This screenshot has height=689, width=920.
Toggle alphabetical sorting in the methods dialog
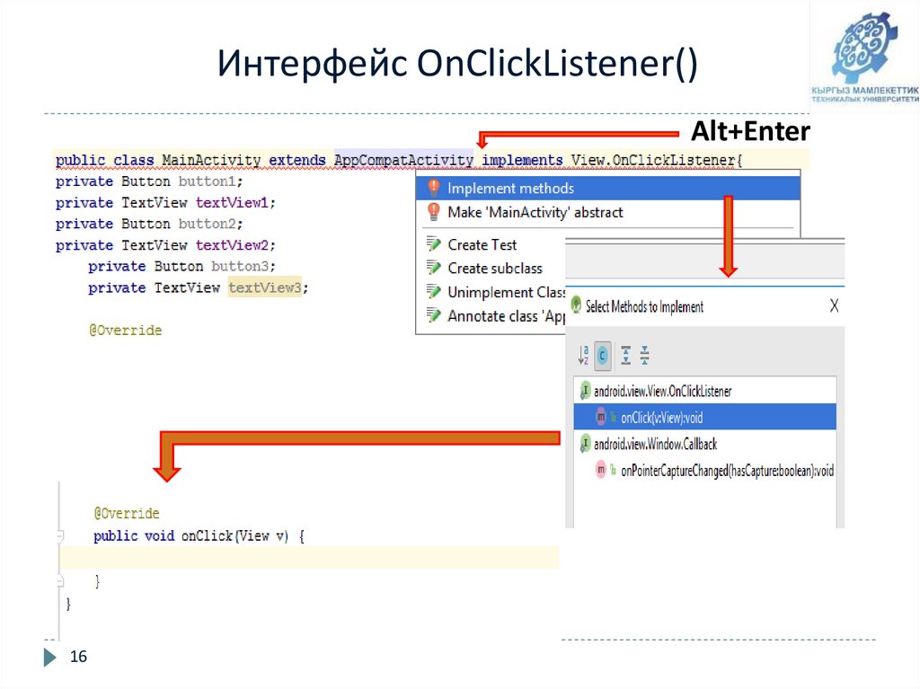point(582,355)
